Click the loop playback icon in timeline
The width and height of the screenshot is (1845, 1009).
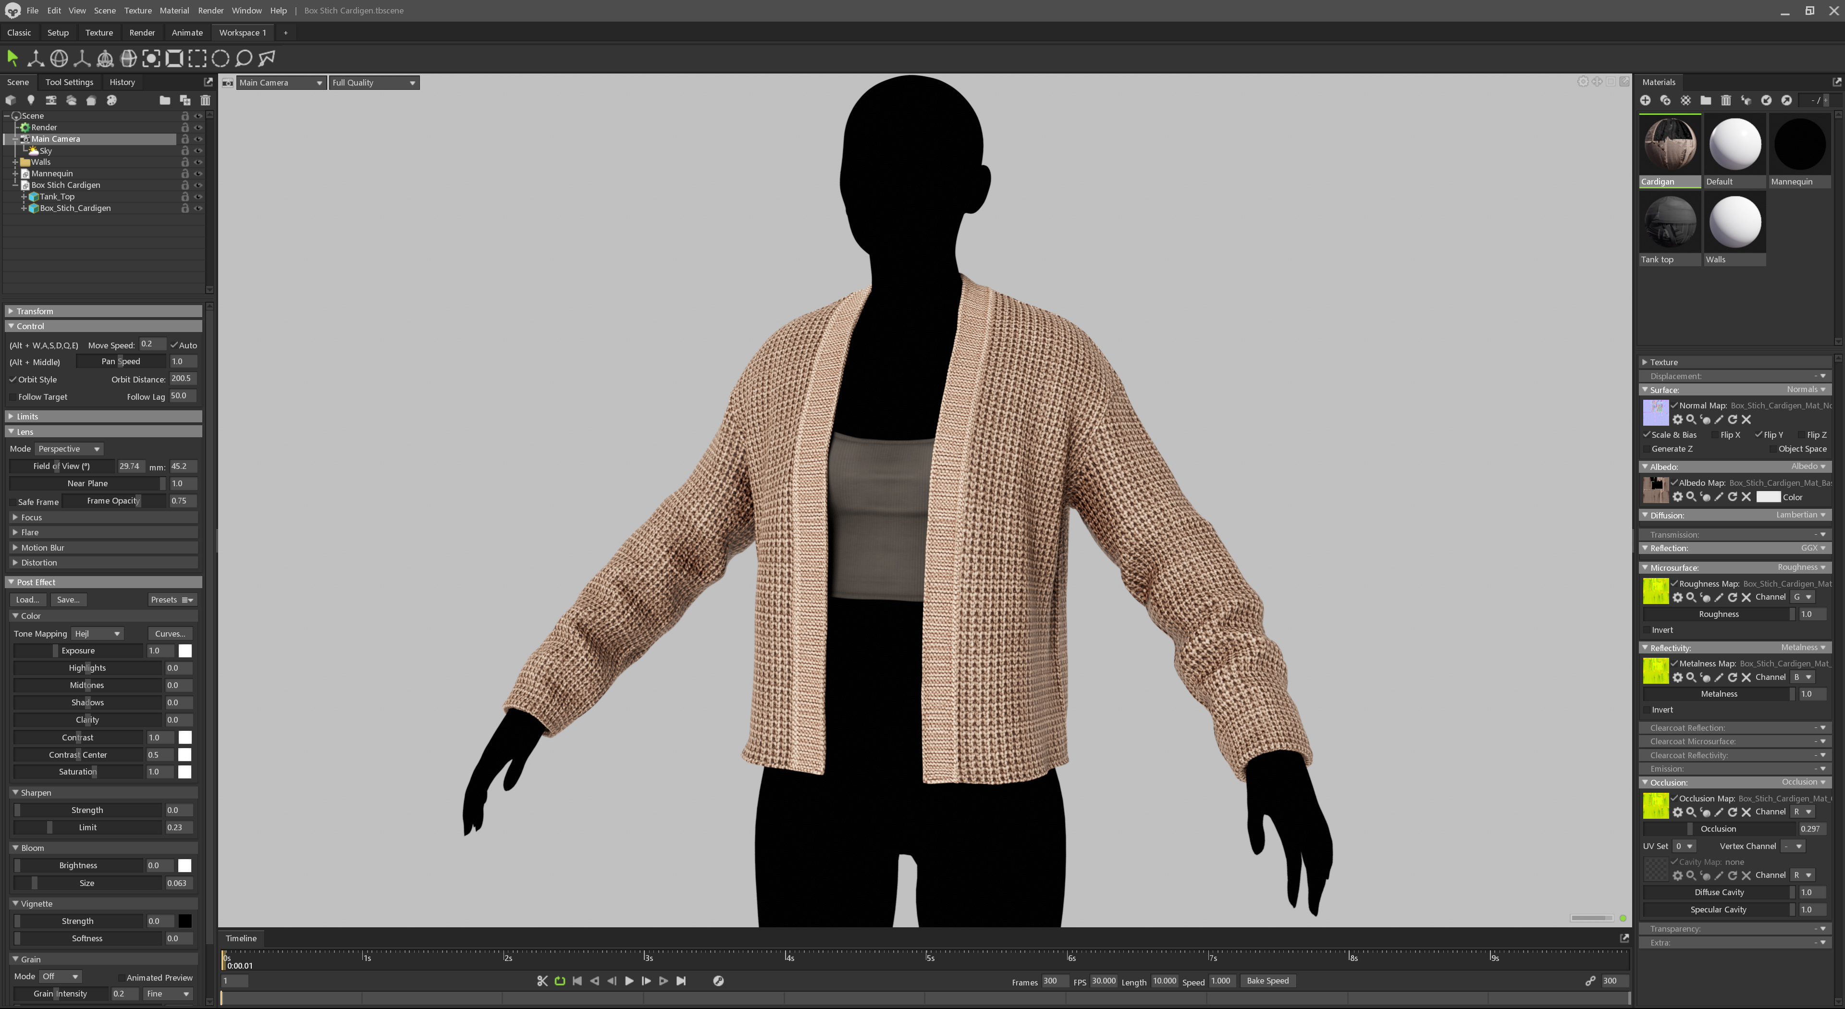point(559,981)
